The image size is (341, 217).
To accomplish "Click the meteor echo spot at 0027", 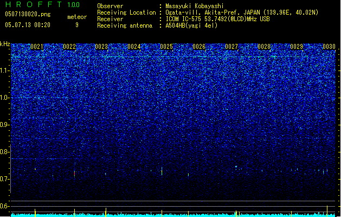I will click(236, 167).
